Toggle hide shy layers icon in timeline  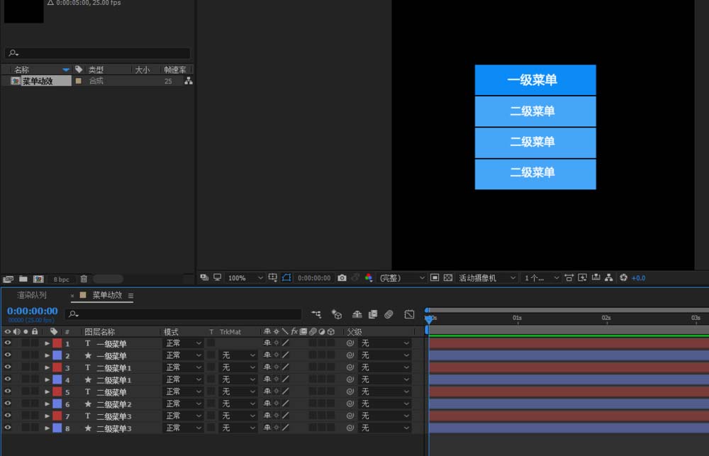[357, 314]
